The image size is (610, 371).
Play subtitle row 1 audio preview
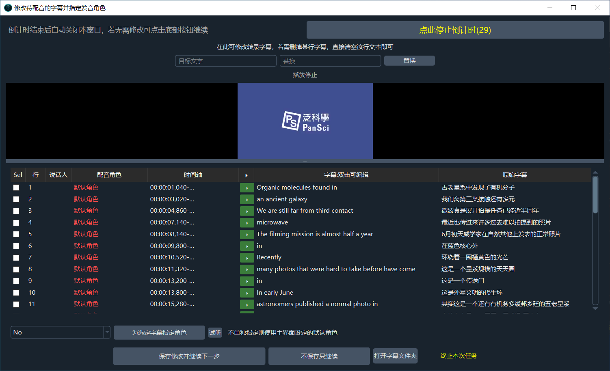[247, 188]
